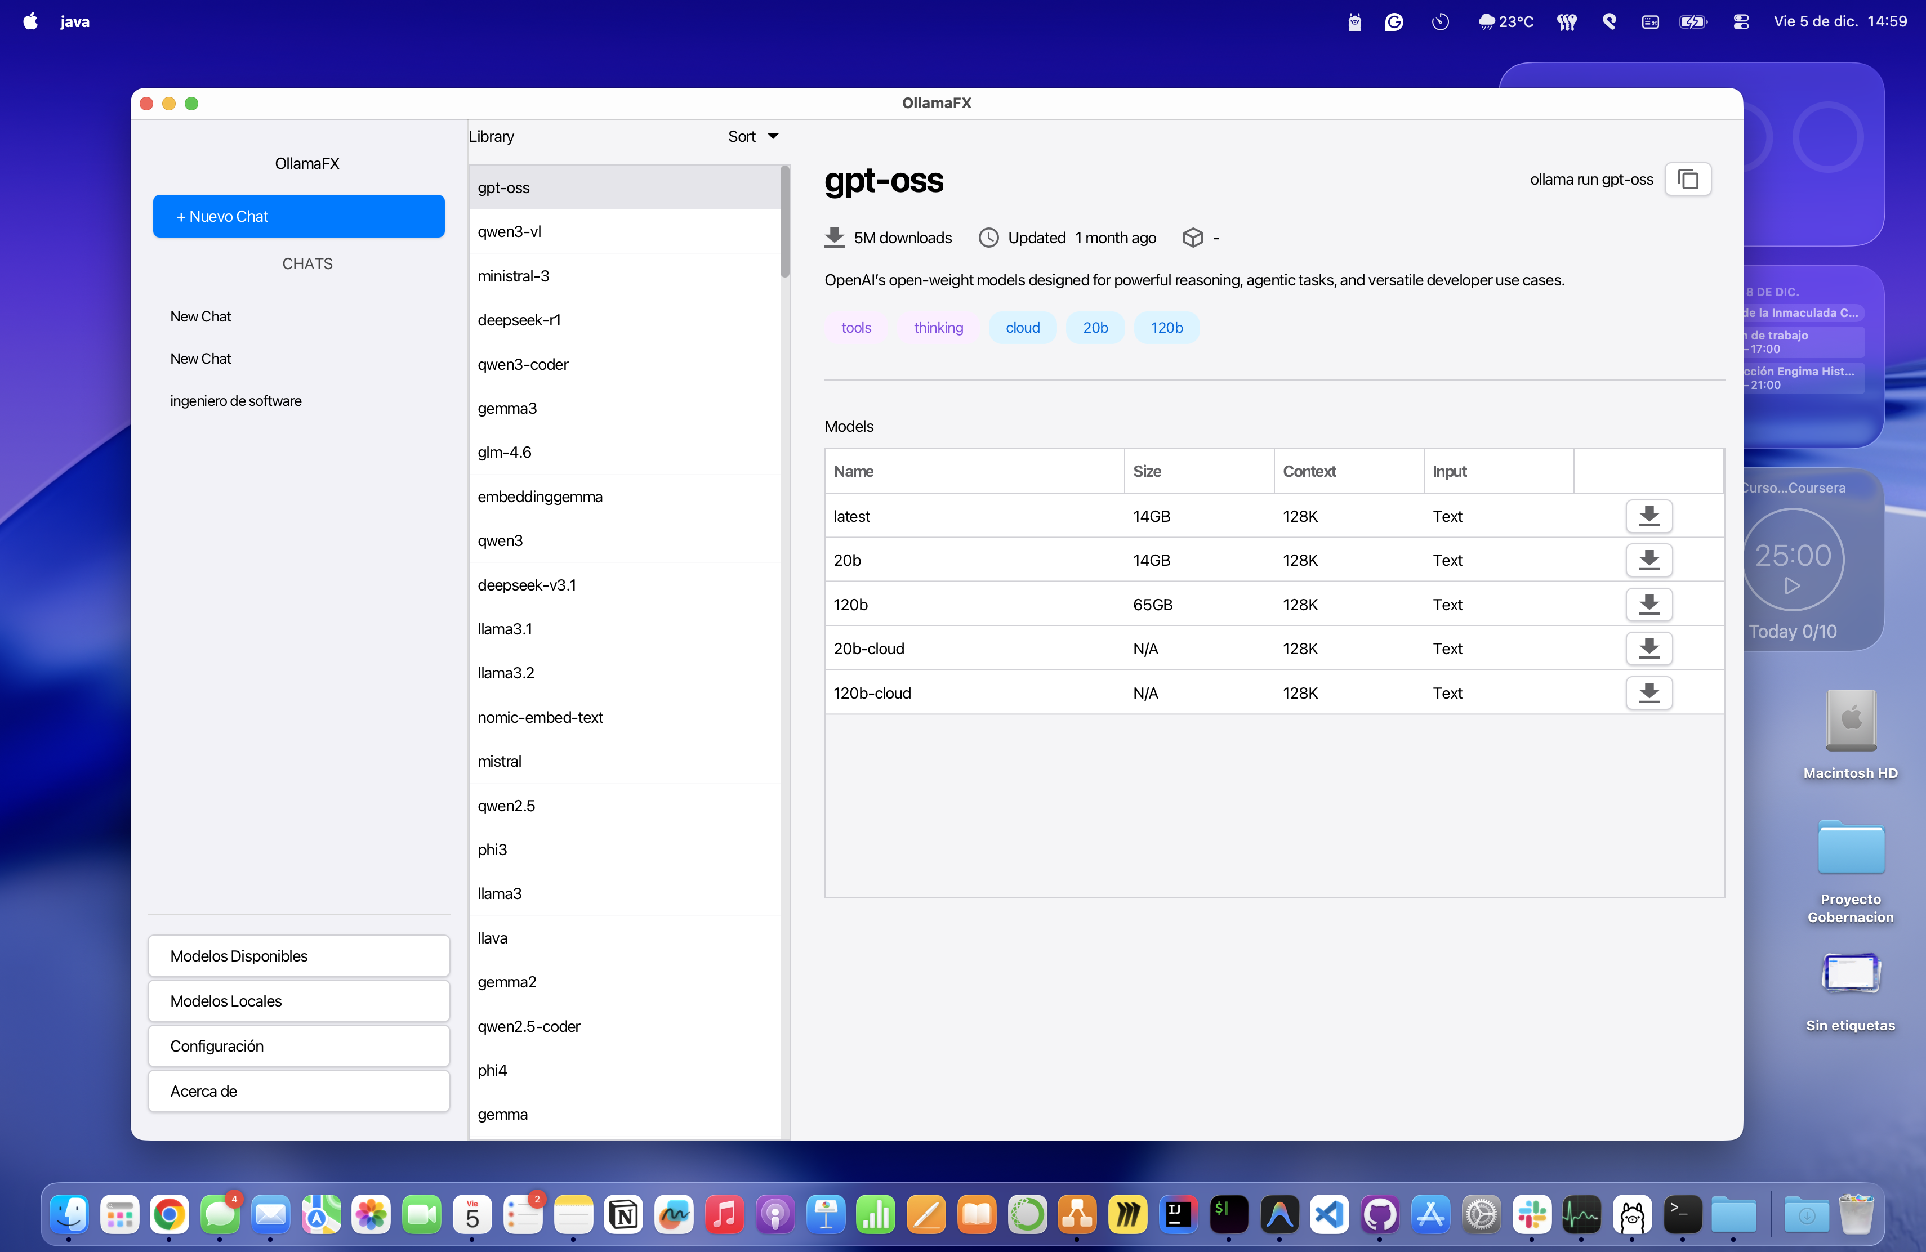Click the cloud tag chip
This screenshot has width=1926, height=1252.
click(x=1022, y=328)
